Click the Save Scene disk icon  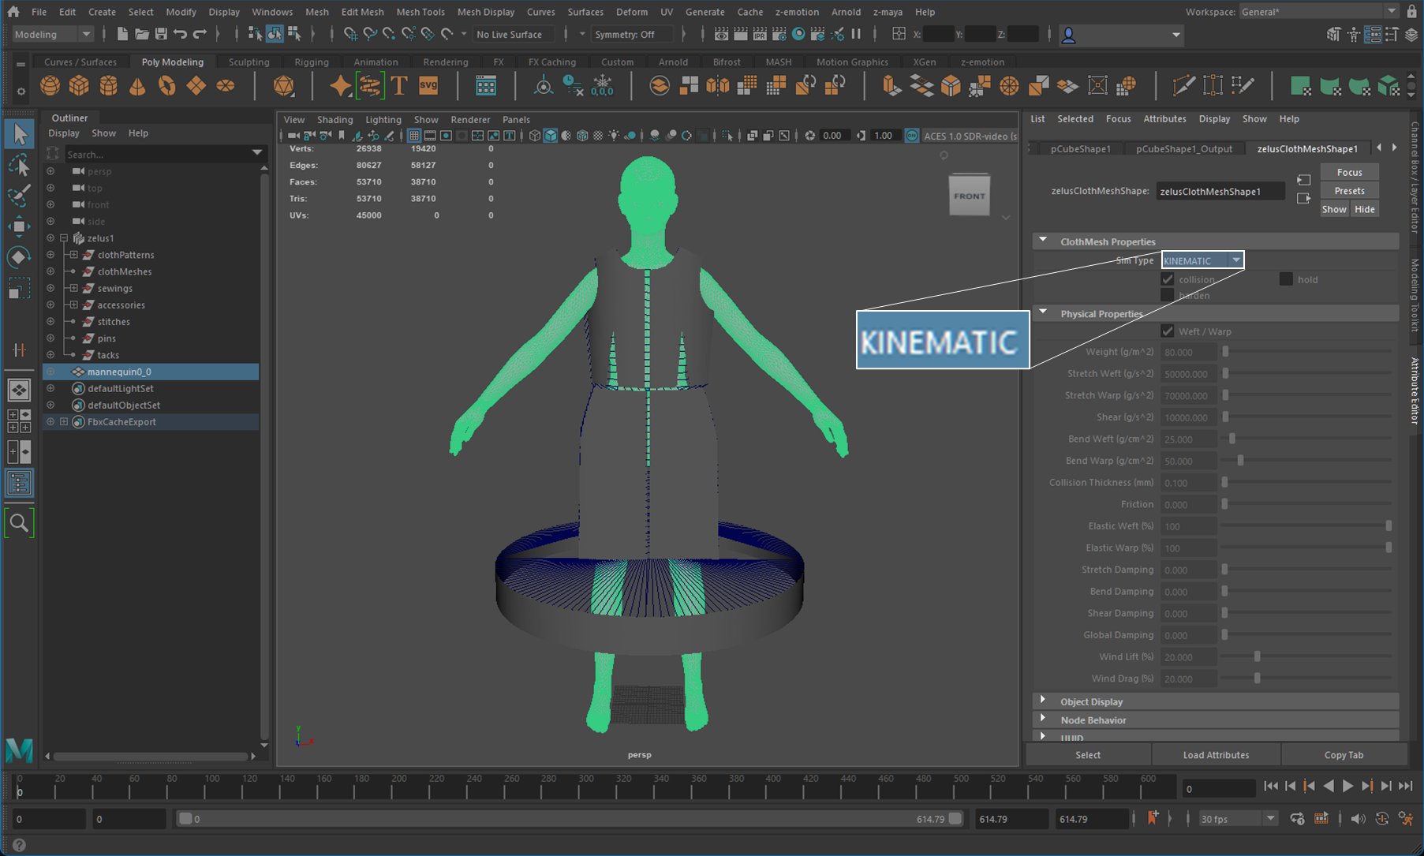click(161, 34)
